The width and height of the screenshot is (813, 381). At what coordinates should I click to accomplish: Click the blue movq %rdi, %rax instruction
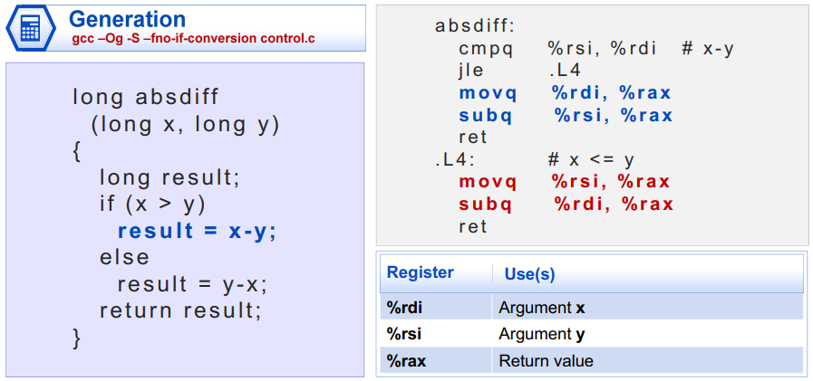click(x=566, y=93)
